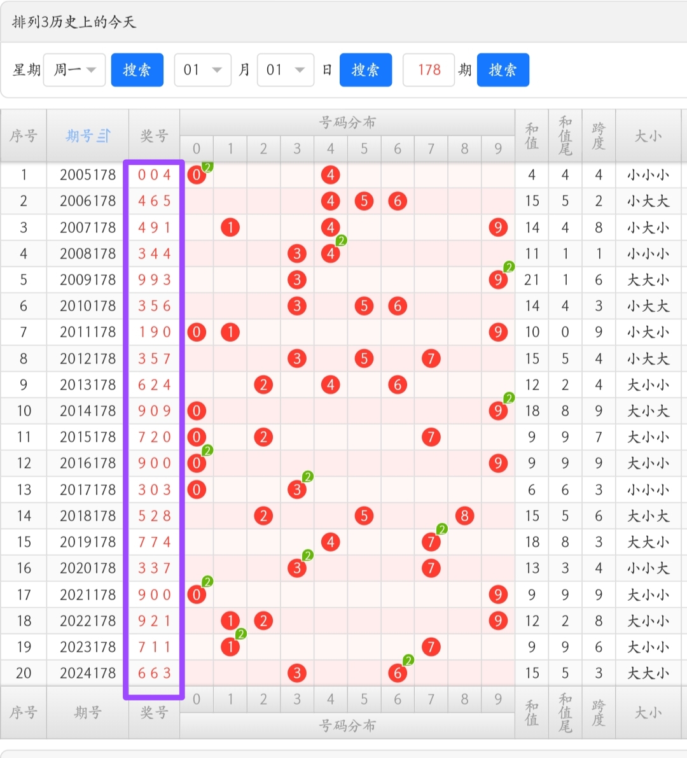Viewport: 687px width, 758px height.
Task: Select issue number 2009178
Action: click(88, 280)
